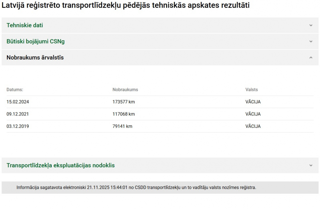This screenshot has width=320, height=209.
Task: Click the chevron icon on Tehniskie dati row
Action: (x=311, y=25)
